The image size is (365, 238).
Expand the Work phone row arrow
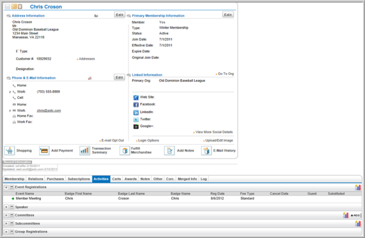point(10,92)
